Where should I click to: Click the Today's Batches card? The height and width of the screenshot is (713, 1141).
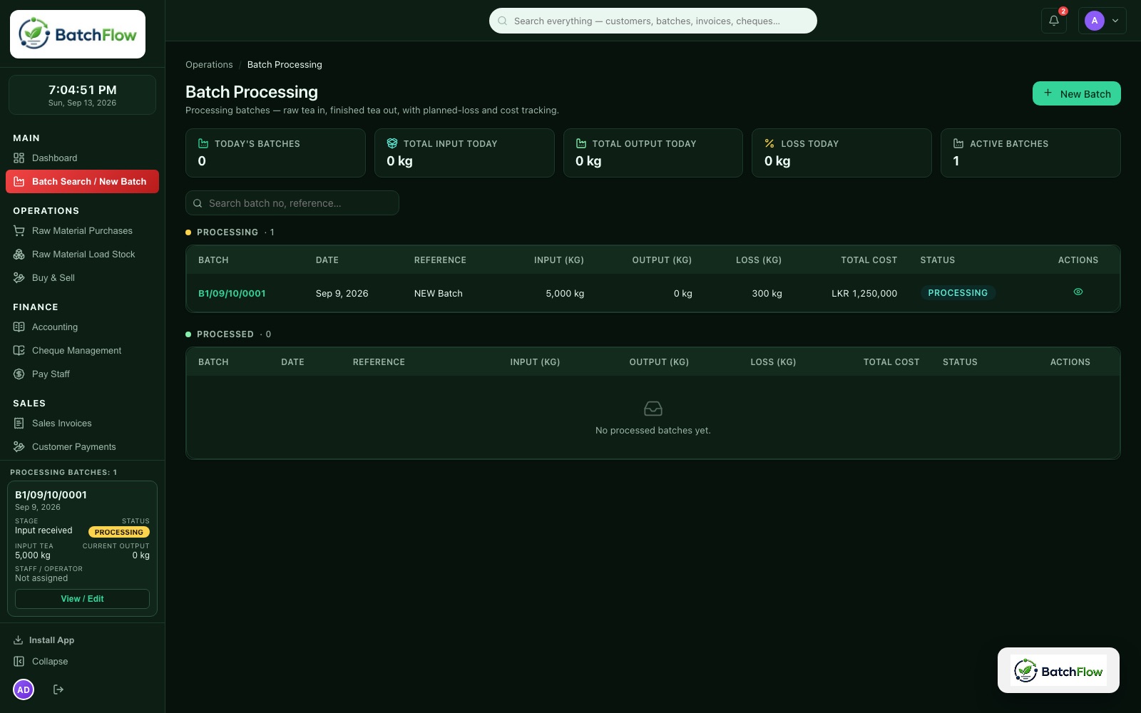point(275,153)
